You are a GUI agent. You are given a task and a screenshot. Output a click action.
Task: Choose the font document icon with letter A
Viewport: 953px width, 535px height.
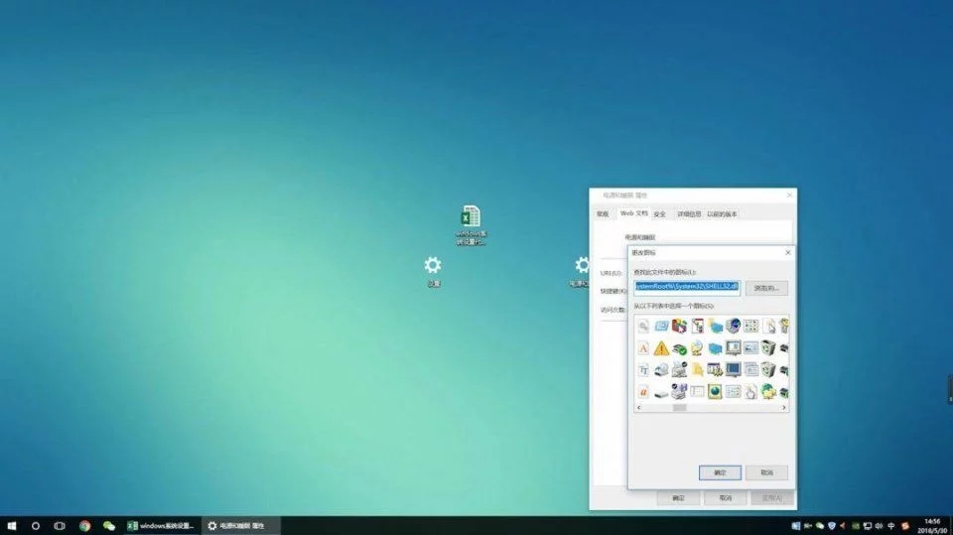click(643, 348)
